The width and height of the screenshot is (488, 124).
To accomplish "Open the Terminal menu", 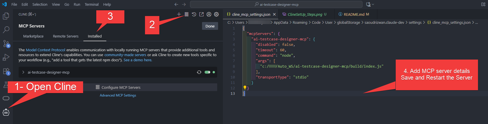I will click(92, 4).
